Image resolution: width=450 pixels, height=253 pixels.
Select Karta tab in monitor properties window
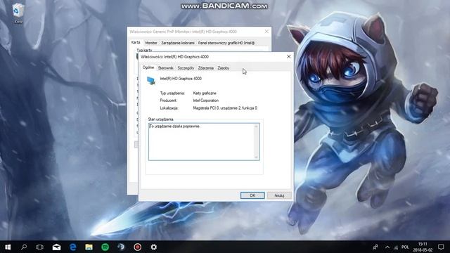[x=136, y=42]
